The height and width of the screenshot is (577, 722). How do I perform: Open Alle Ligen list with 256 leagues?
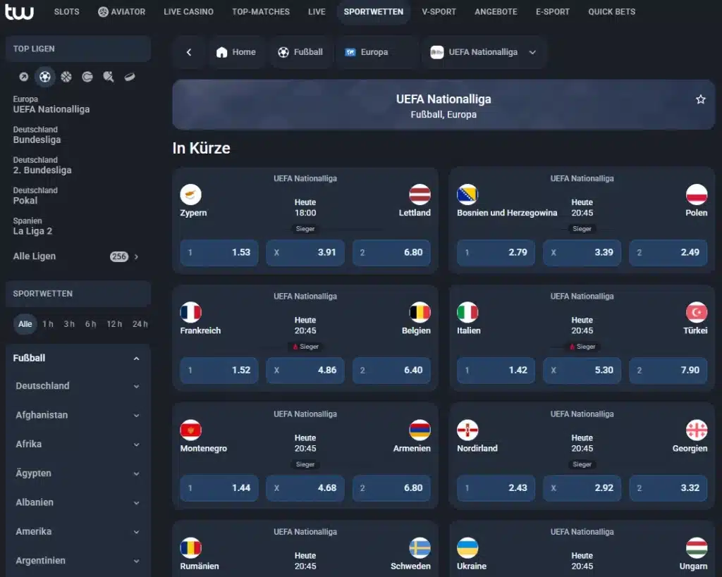76,256
